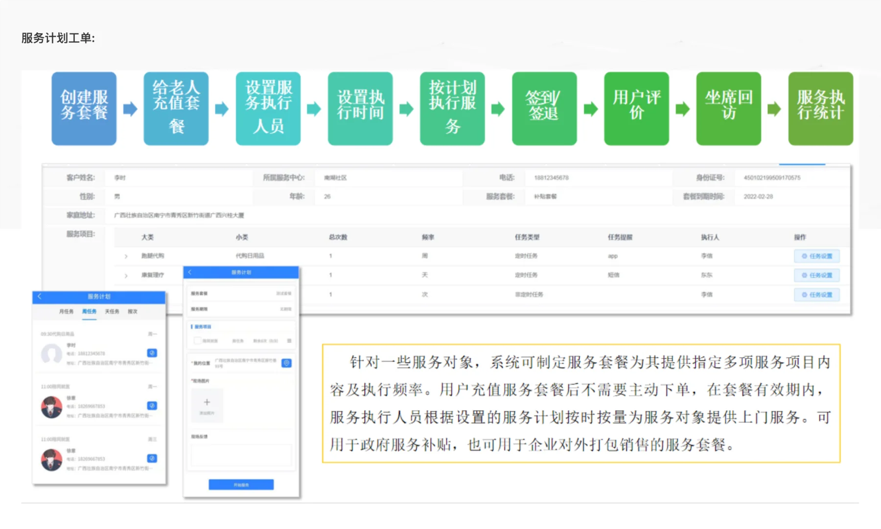This screenshot has width=881, height=529.
Task: Click back arrow in service plan form screen
Action: tap(190, 272)
